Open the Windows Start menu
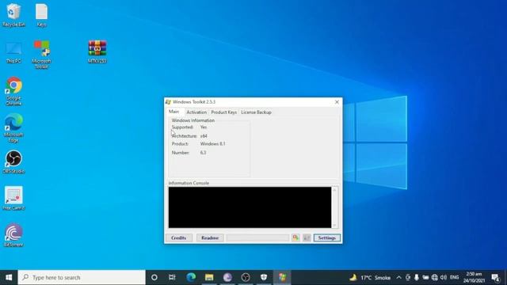This screenshot has height=285, width=507. tap(9, 277)
